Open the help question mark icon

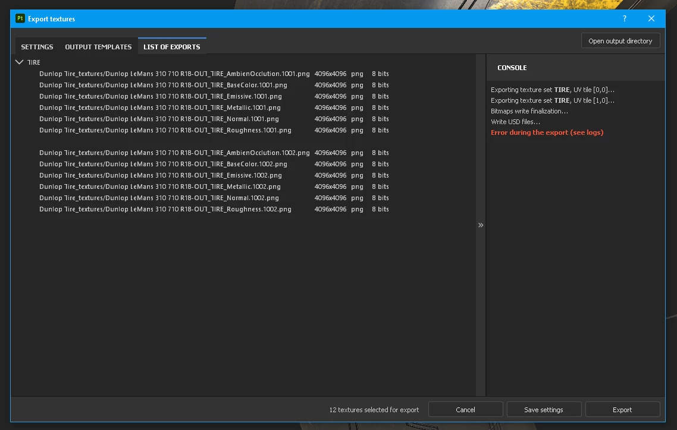[x=624, y=18]
